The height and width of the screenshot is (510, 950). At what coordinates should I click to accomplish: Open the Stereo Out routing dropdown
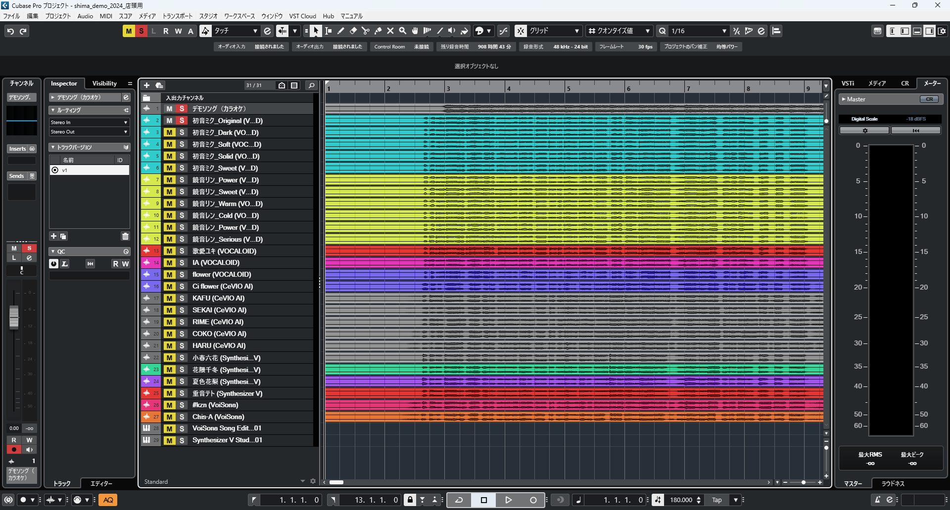89,132
